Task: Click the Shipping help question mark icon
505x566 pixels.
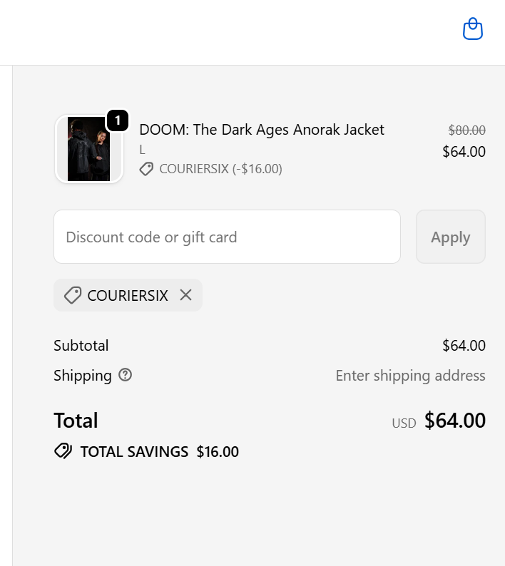Action: coord(126,375)
